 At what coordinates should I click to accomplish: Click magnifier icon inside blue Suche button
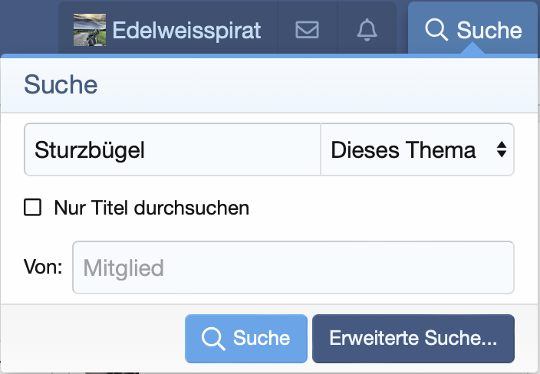point(212,338)
